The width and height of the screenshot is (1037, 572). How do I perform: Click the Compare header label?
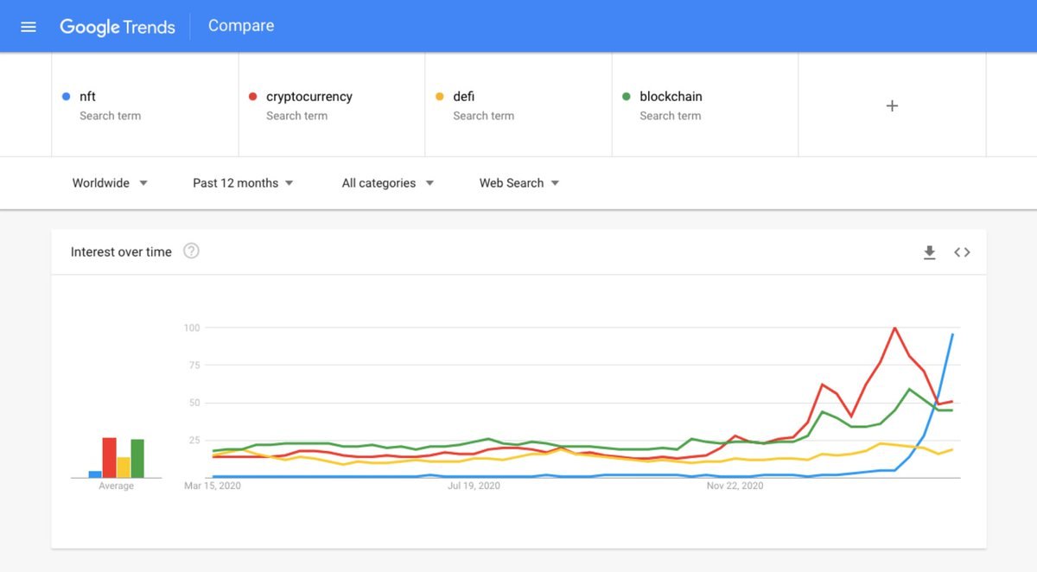[241, 26]
